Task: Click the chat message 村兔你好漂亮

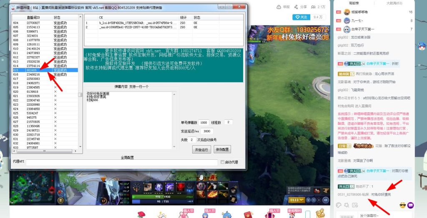Action: click(381, 195)
